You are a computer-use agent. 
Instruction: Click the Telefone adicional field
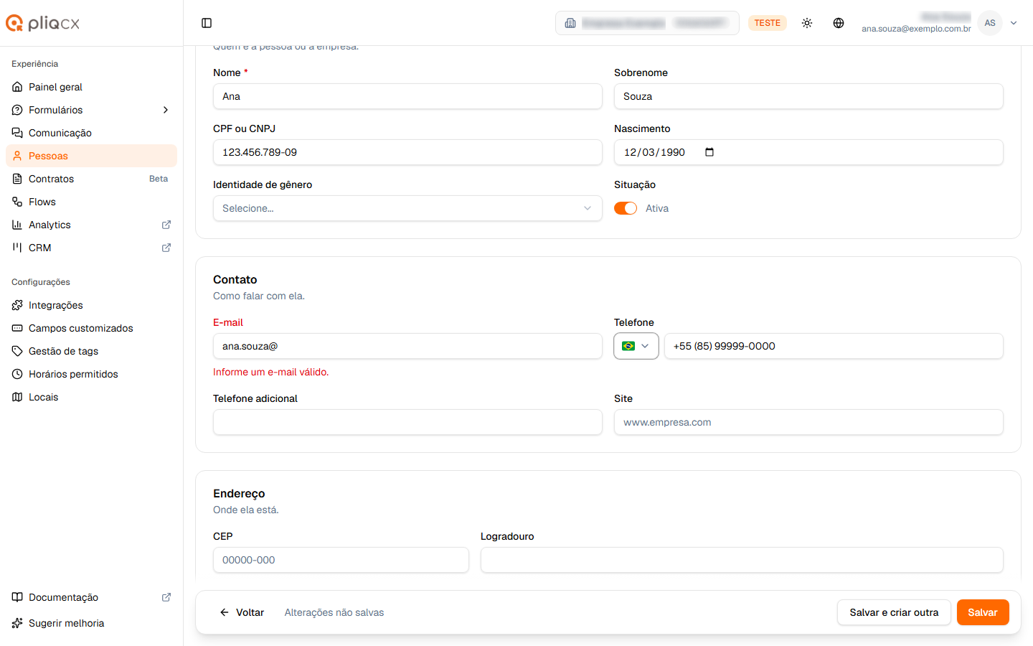click(x=407, y=422)
